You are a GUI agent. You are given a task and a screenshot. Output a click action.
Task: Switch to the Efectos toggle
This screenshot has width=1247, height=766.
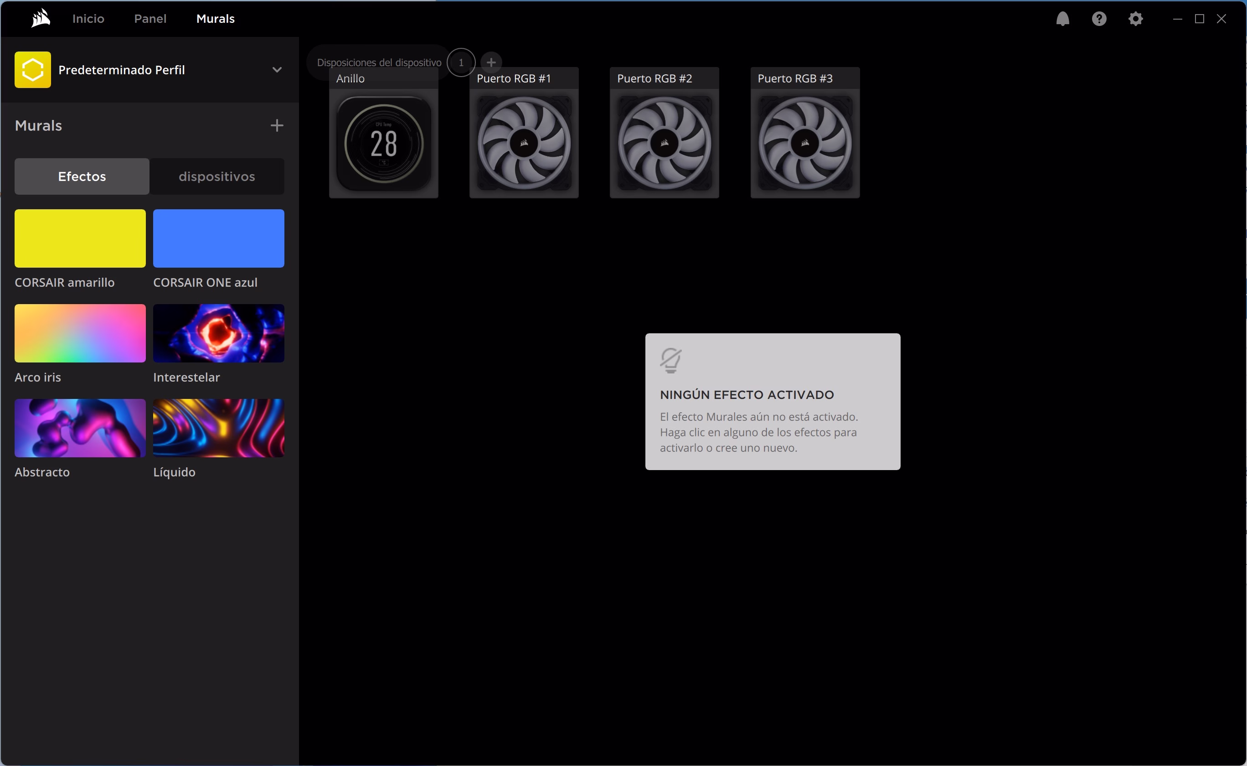(82, 176)
